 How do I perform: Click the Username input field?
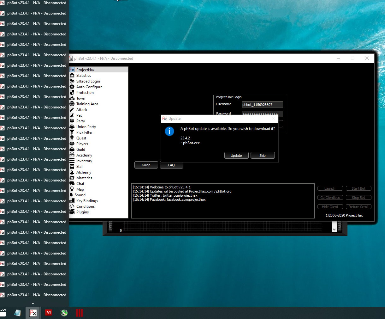(262, 105)
